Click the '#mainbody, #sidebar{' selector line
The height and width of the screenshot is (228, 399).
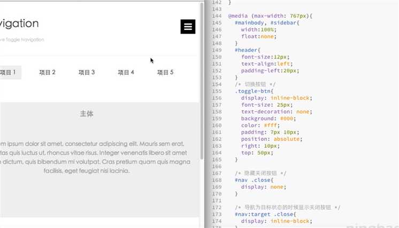pyautogui.click(x=267, y=23)
